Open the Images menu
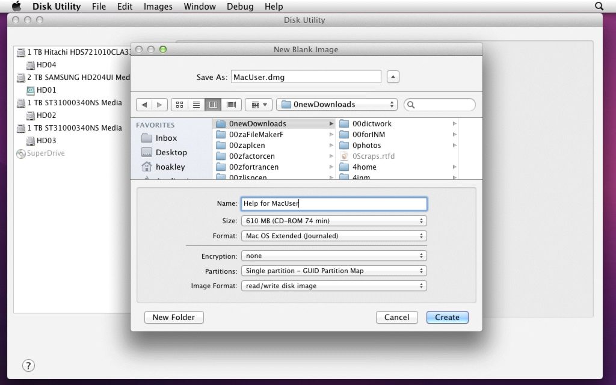The image size is (616, 385). coord(158,6)
